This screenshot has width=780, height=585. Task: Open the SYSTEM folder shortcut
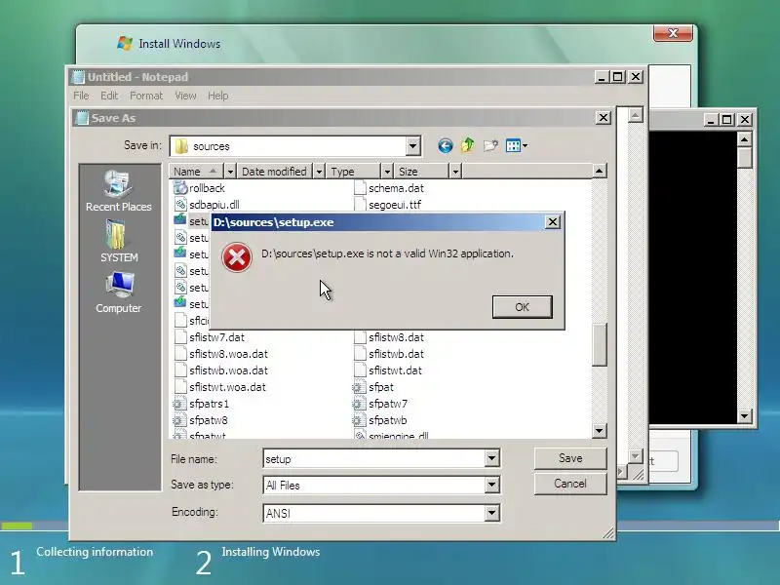click(x=118, y=242)
